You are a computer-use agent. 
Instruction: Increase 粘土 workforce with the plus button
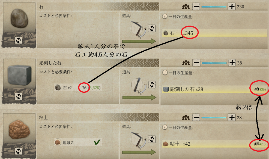tap(232, 117)
